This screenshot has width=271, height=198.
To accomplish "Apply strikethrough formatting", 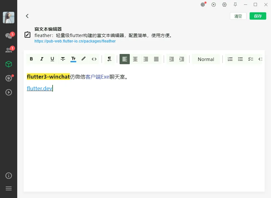I will [63, 59].
